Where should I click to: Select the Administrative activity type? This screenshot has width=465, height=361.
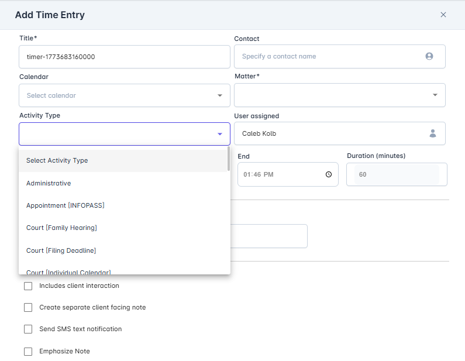[49, 183]
